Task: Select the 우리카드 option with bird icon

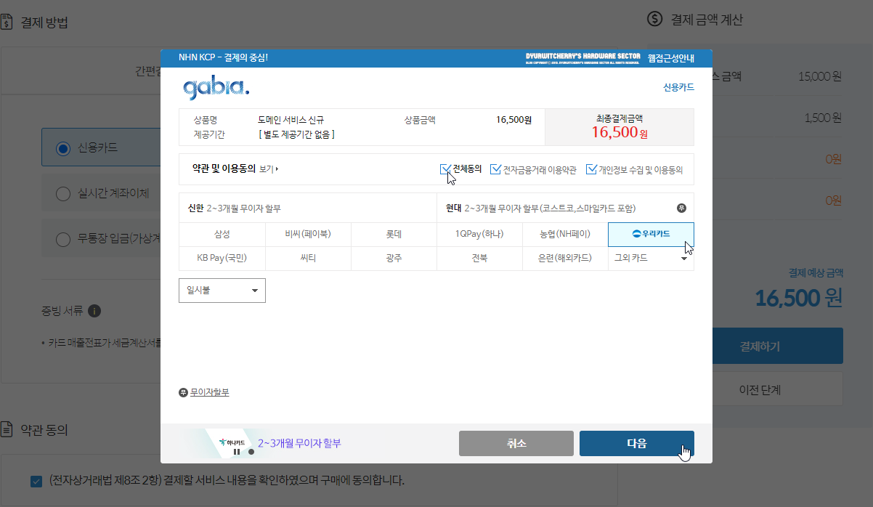Action: pyautogui.click(x=651, y=235)
